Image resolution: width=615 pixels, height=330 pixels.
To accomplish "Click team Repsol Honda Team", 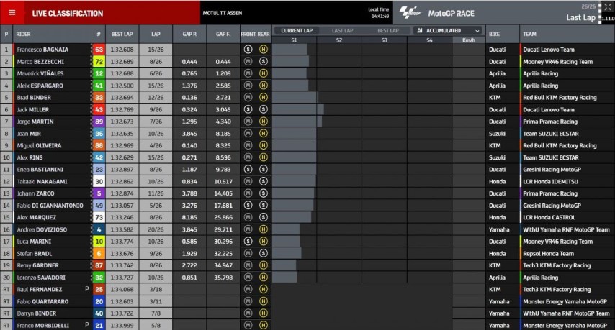I will [548, 253].
